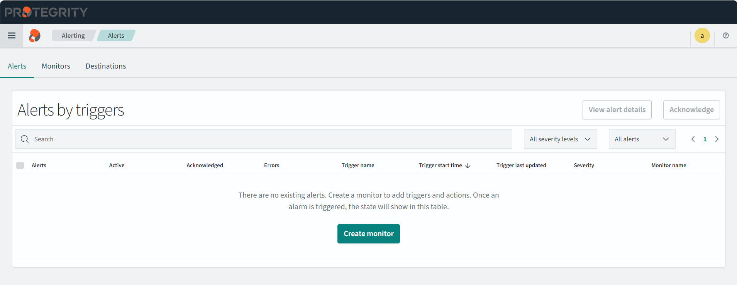Open the help question mark icon
Viewport: 737px width, 285px height.
pos(726,35)
